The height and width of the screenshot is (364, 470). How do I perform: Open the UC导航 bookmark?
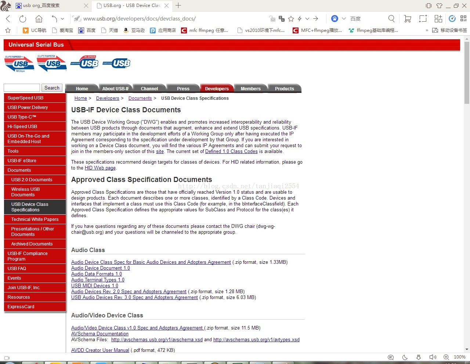coord(35,30)
